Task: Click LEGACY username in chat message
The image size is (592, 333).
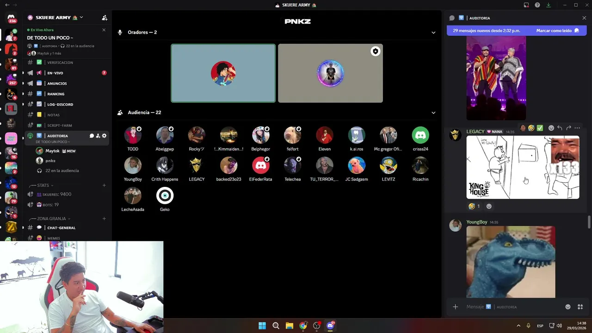Action: coord(475,132)
